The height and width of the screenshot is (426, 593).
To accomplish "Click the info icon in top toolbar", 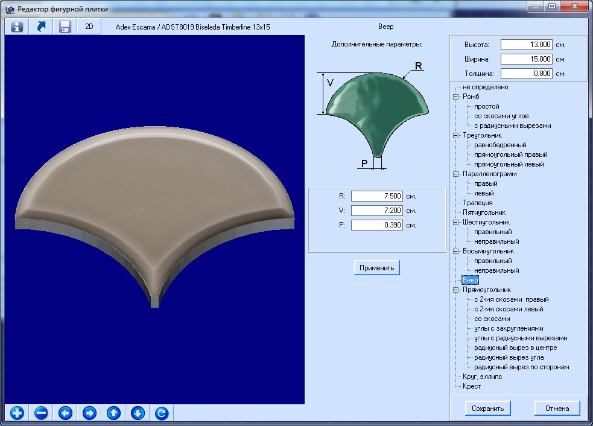I will [x=17, y=27].
